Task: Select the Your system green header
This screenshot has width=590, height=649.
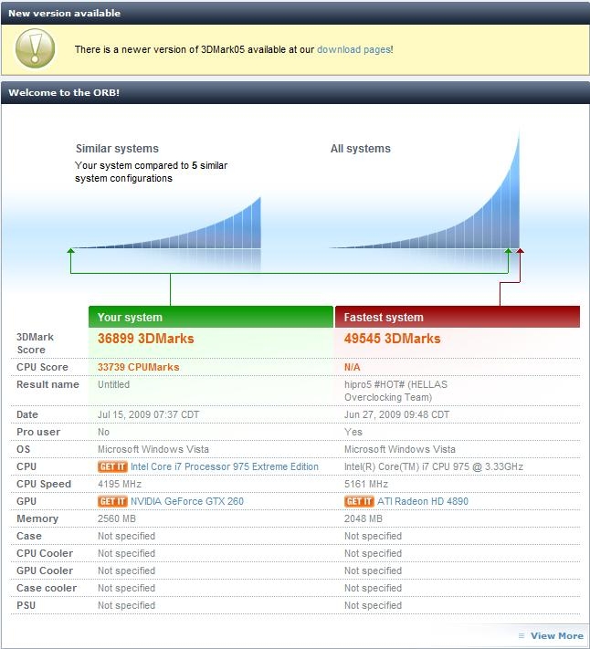Action: pos(211,317)
